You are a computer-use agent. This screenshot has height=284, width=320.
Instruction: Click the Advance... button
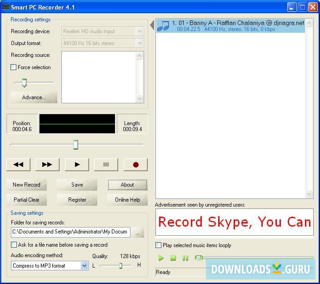click(x=34, y=97)
